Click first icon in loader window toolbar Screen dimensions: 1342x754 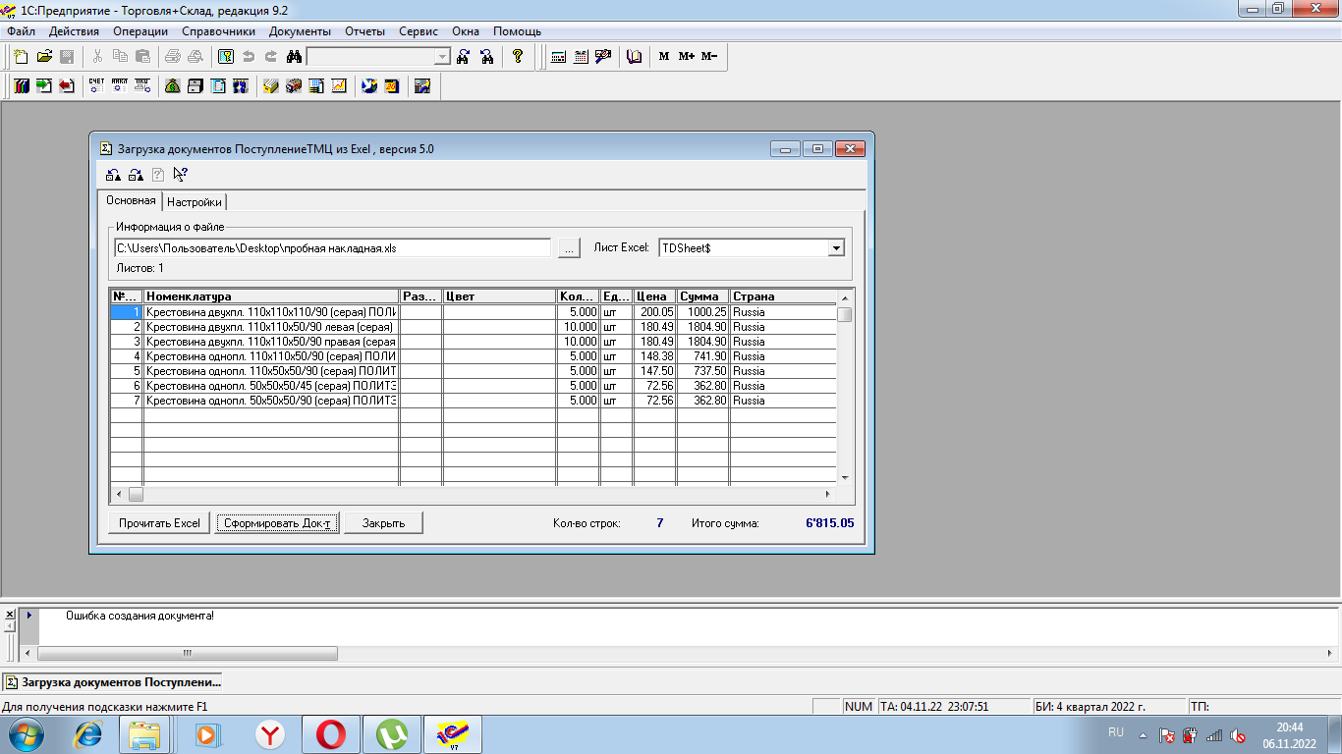pos(114,175)
